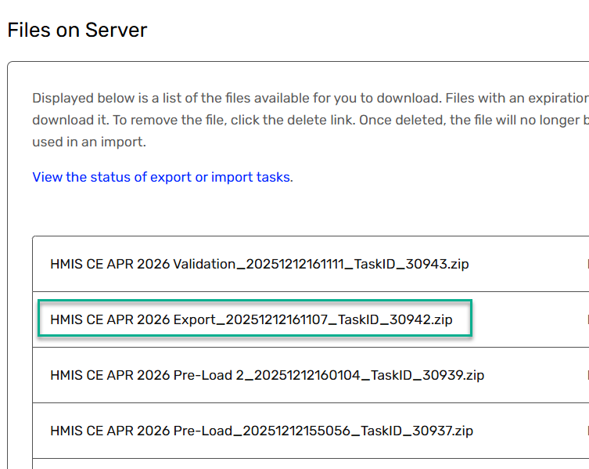Select HMIS CE APR 2026 Export TaskID_30942.zip file
The image size is (589, 469).
(x=251, y=319)
